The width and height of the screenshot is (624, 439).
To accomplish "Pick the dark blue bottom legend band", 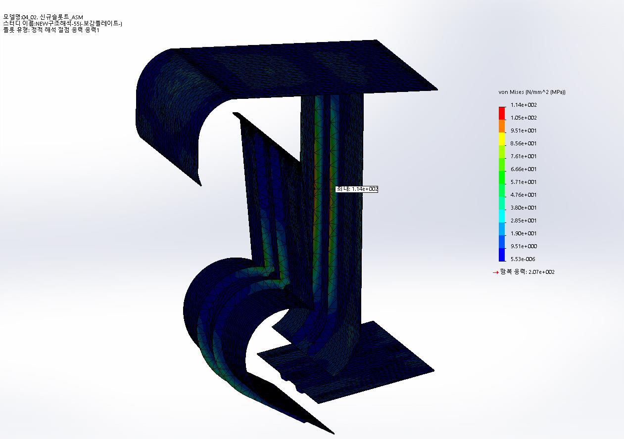I will coord(502,255).
